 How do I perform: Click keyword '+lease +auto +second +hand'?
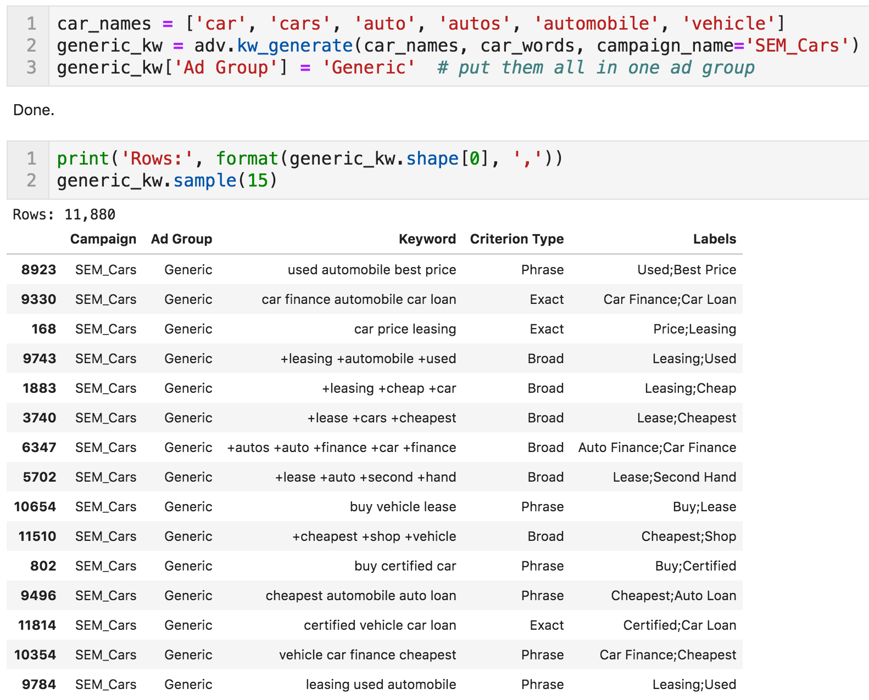pyautogui.click(x=366, y=477)
